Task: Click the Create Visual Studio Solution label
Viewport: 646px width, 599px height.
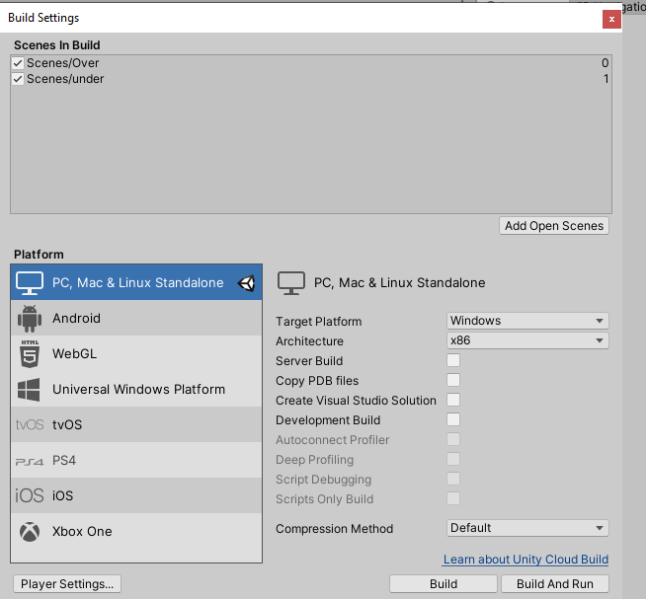Action: tap(356, 401)
